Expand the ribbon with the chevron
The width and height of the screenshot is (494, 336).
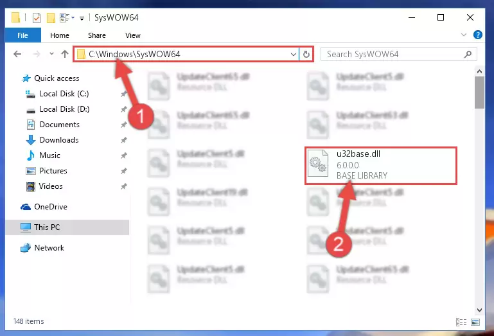tap(463, 35)
